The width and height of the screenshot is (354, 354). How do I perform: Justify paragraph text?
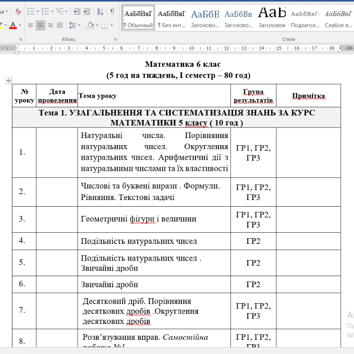point(60,25)
